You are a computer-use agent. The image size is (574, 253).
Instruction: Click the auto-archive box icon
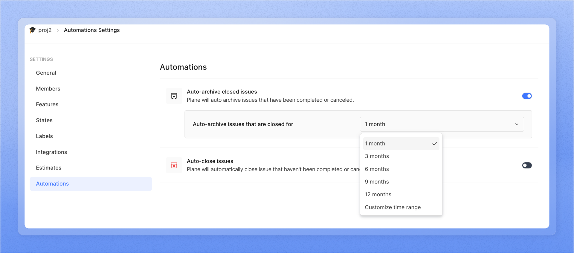pos(174,96)
